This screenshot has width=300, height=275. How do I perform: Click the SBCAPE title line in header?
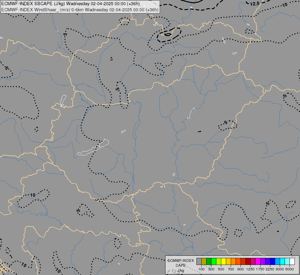coord(70,4)
